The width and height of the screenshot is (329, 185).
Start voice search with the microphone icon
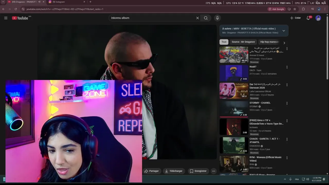point(217,18)
